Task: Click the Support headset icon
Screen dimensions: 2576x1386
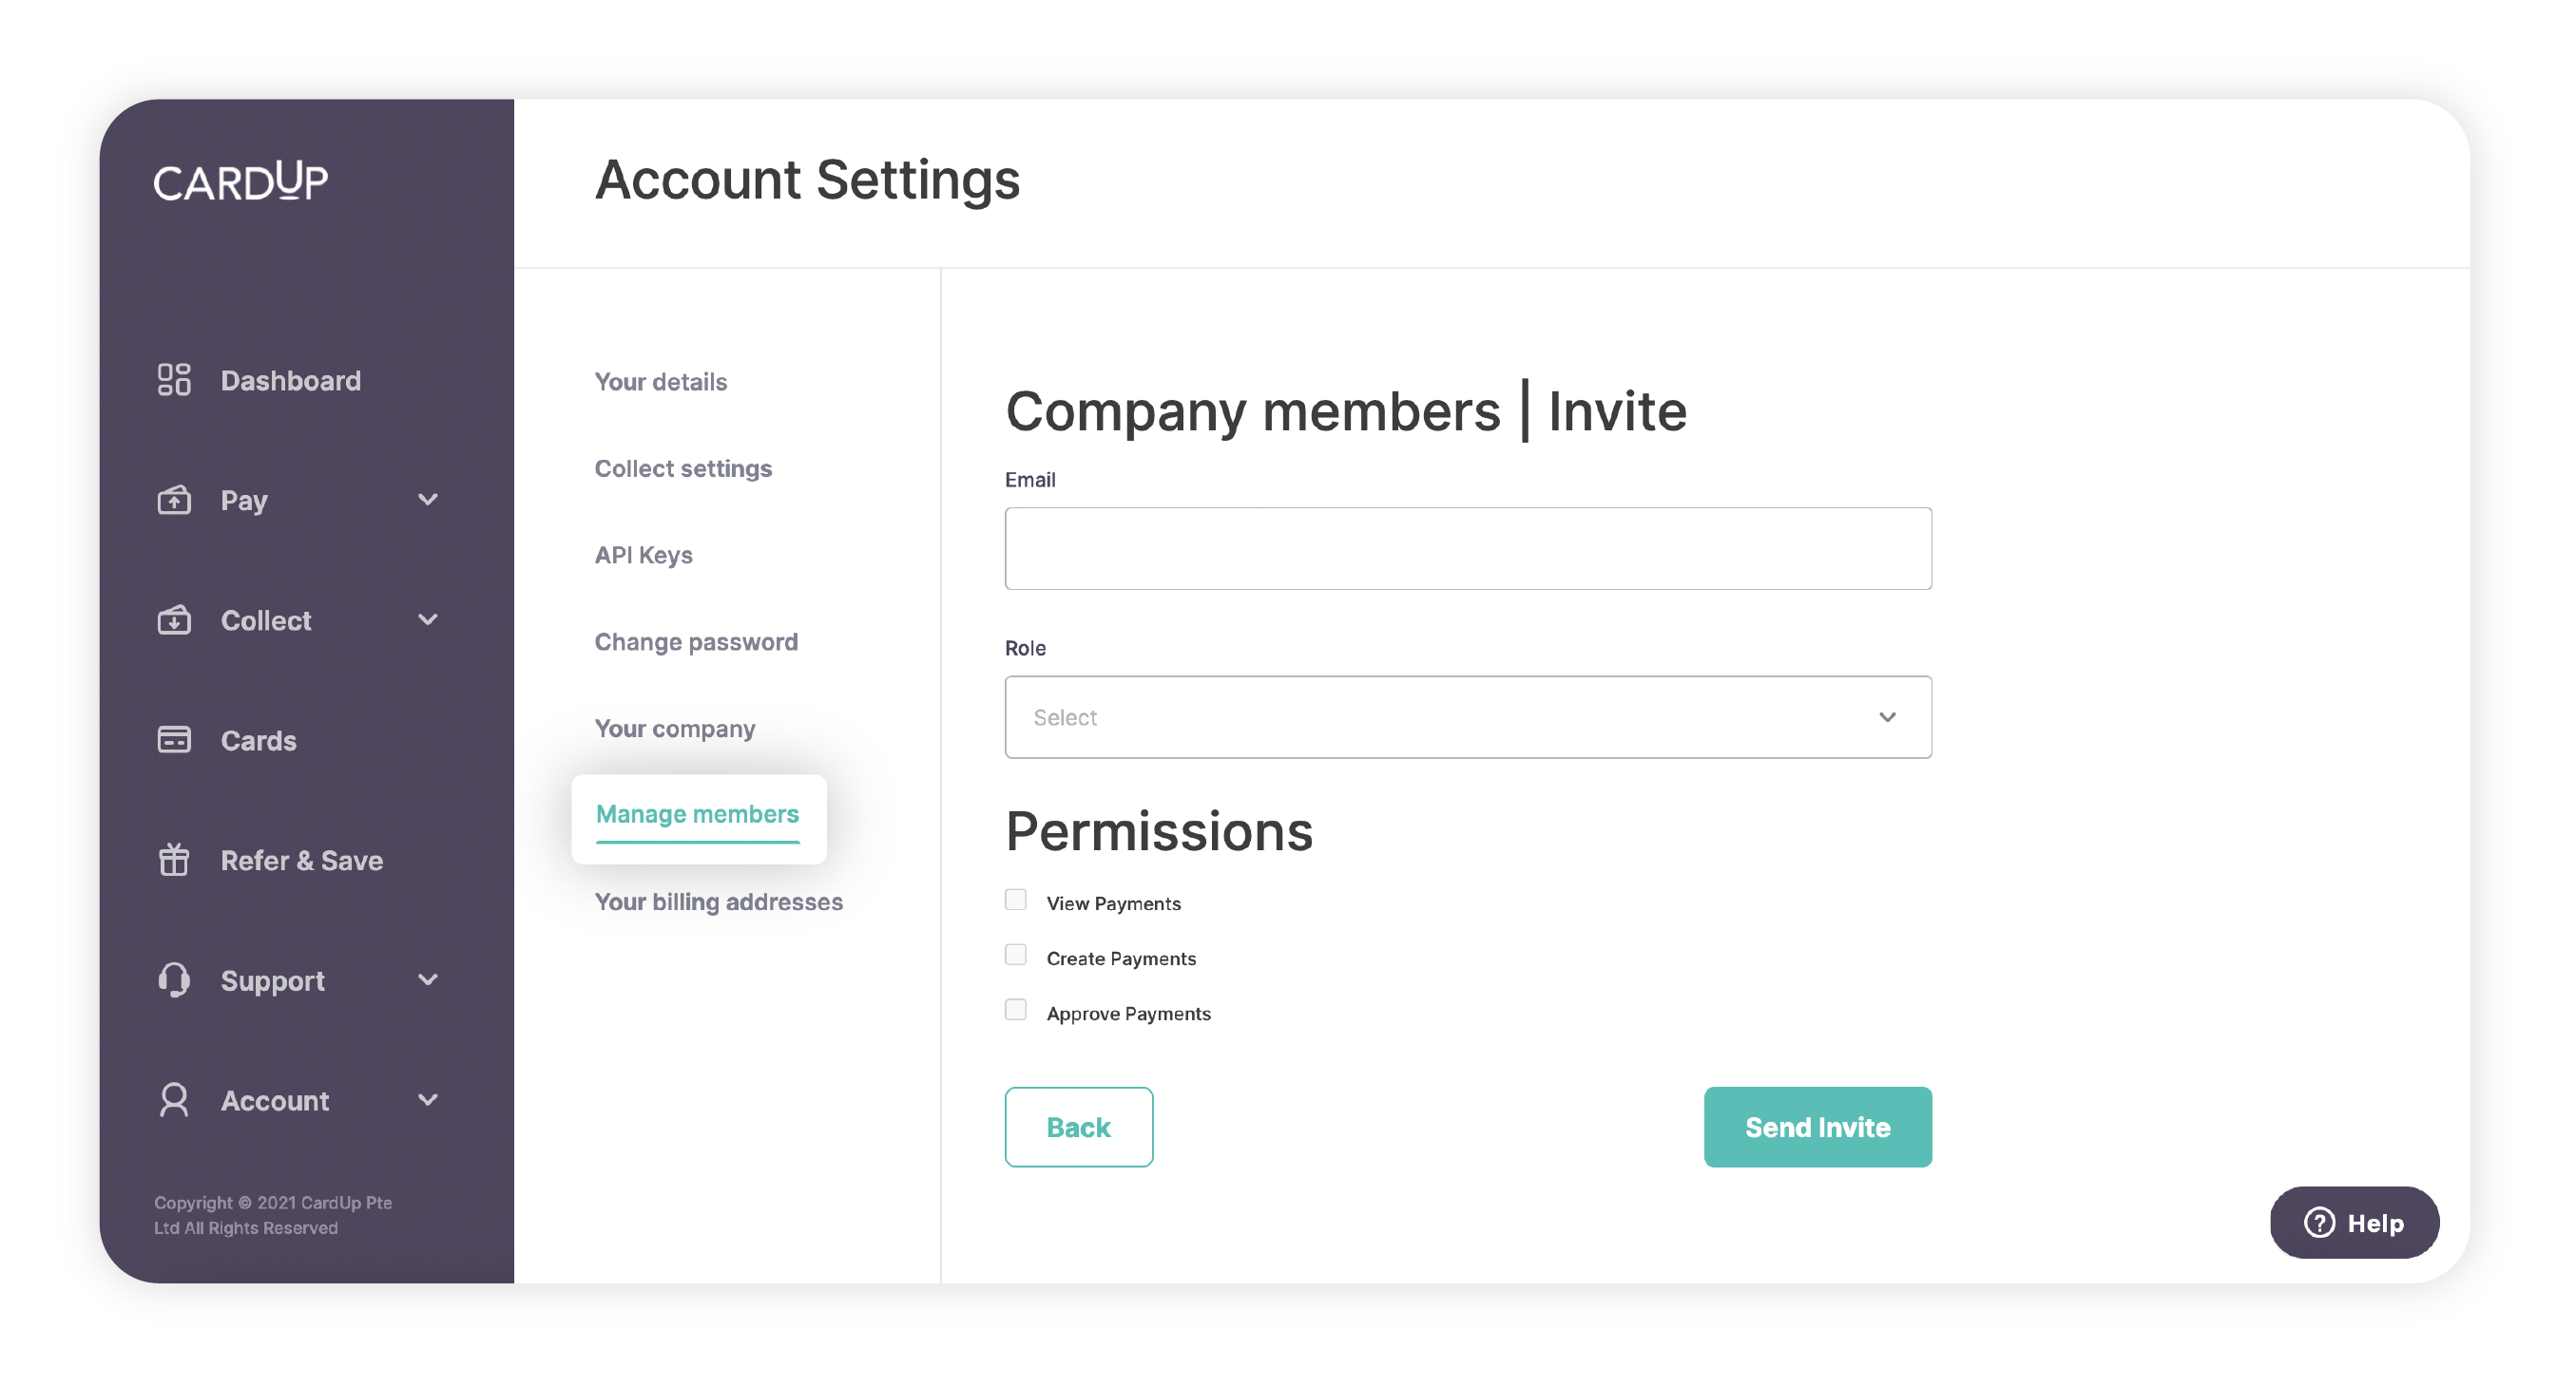Action: [174, 979]
